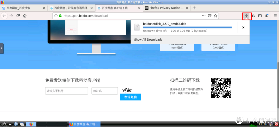The width and height of the screenshot is (279, 127).
Task: Open a new tab with plus button
Action: point(194,8)
